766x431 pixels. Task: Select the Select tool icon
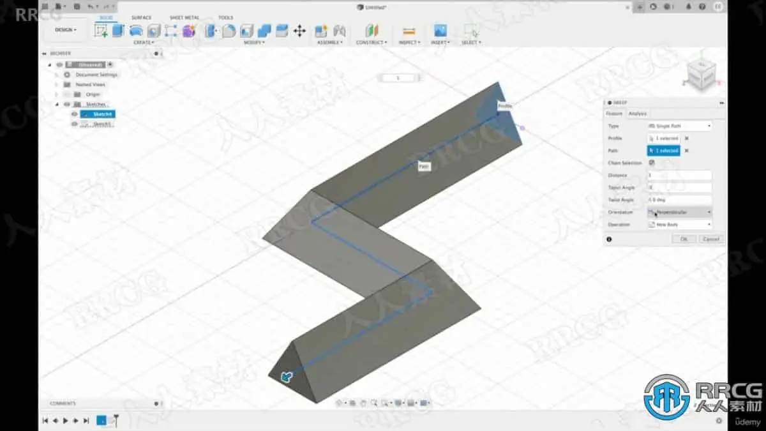[x=470, y=31]
